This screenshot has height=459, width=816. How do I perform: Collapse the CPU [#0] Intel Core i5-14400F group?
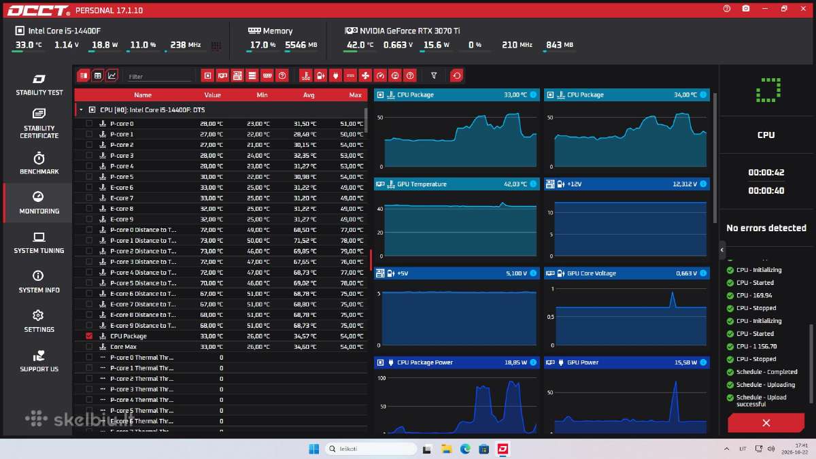(81, 109)
